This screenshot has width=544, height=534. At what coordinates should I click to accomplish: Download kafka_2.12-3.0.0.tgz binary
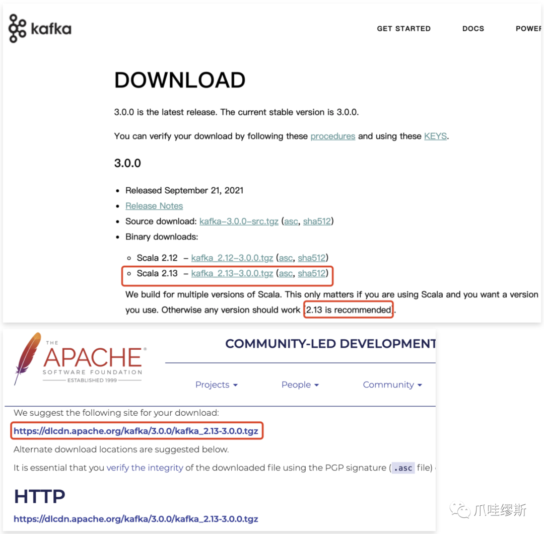[x=232, y=258]
